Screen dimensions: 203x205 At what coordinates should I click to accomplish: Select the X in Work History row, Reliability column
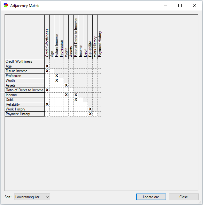90,109
